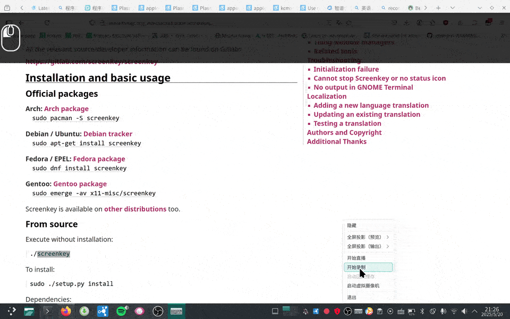Screen dimensions: 510x319
Task: Open the media player tray icon
Action: point(390,311)
